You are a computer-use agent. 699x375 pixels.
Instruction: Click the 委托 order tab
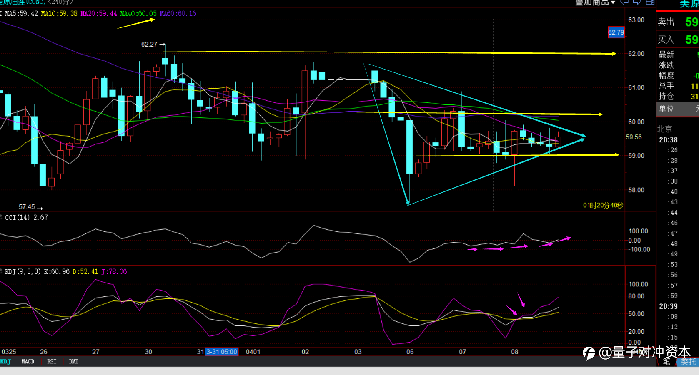pyautogui.click(x=689, y=362)
